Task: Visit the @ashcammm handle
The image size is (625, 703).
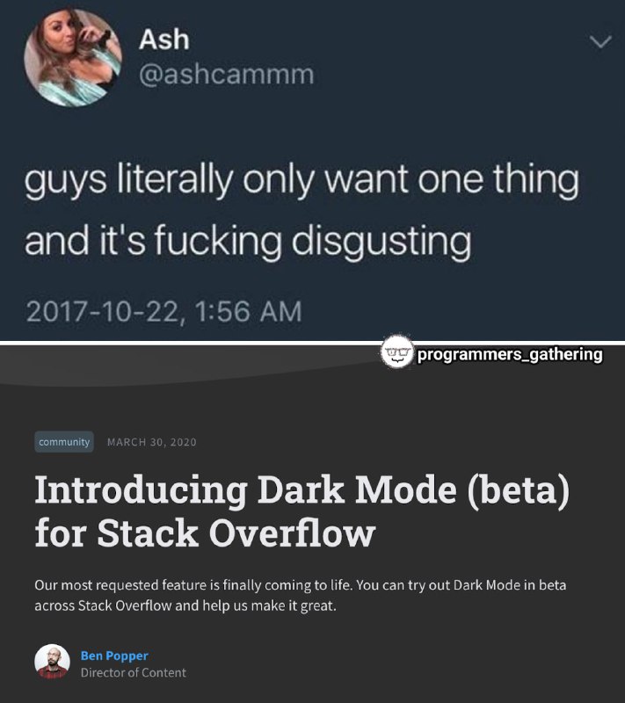Action: pos(227,75)
